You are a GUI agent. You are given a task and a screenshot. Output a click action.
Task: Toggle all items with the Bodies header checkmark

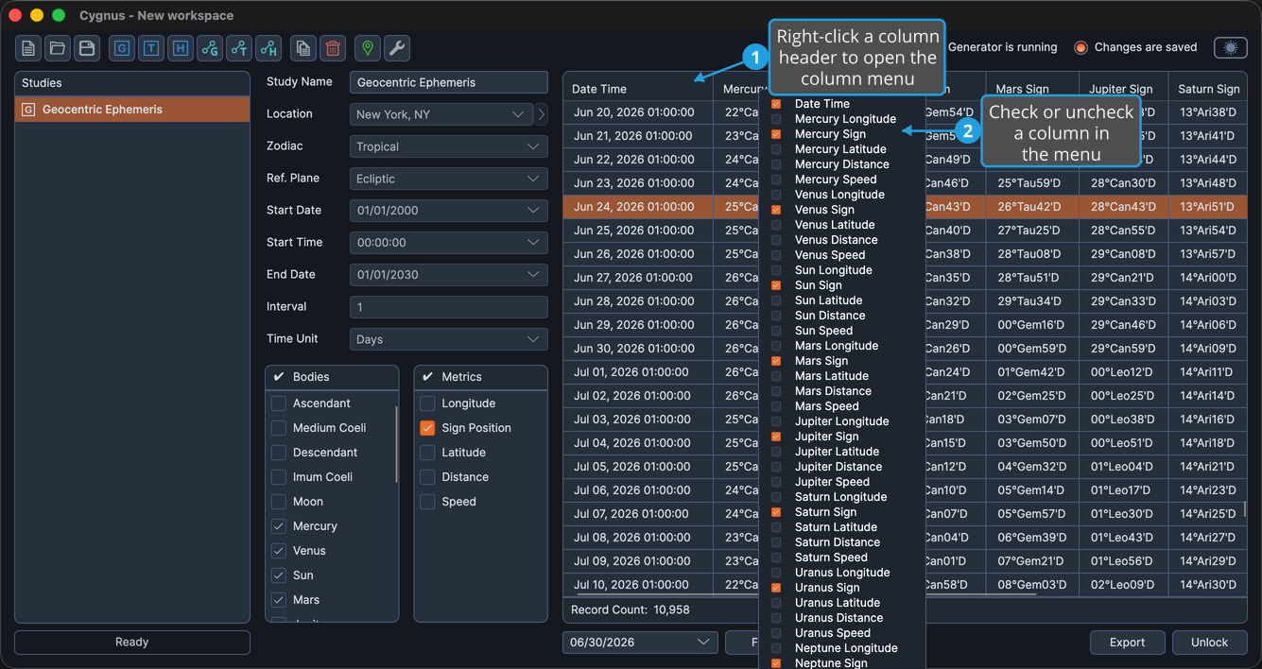coord(279,377)
